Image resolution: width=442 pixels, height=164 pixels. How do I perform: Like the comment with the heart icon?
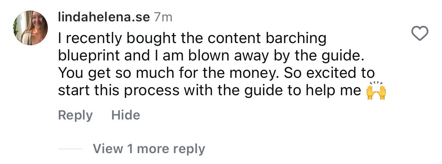[421, 34]
